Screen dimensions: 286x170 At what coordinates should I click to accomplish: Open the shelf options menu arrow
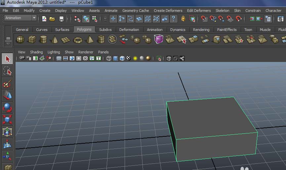coord(8,43)
